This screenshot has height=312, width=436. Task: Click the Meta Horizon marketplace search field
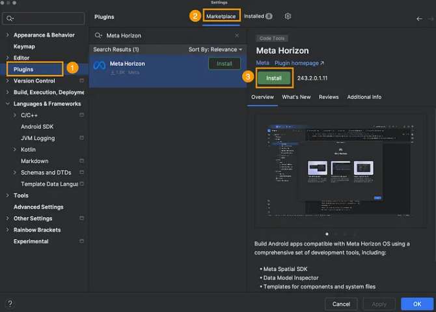pyautogui.click(x=167, y=36)
